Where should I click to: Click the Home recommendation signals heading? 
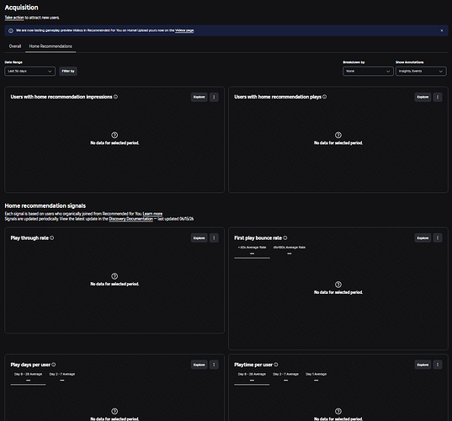coord(45,205)
